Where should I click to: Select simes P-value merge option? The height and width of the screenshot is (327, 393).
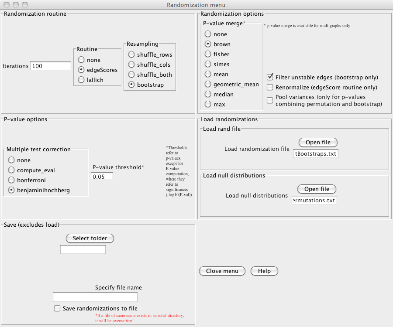click(x=208, y=65)
